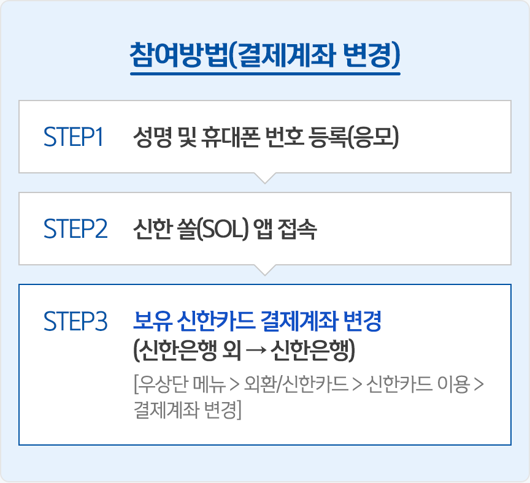Click the chevron after 외환/신한카드

point(357,385)
